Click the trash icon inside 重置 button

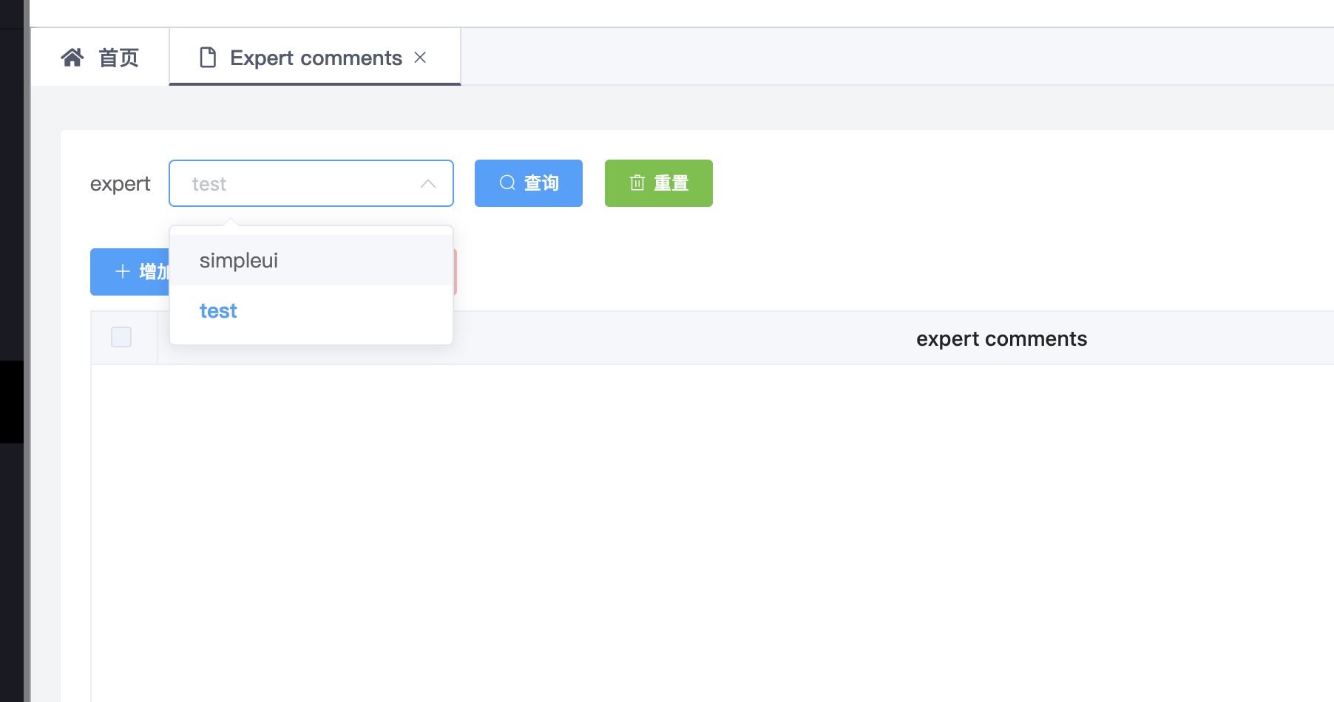pos(638,183)
